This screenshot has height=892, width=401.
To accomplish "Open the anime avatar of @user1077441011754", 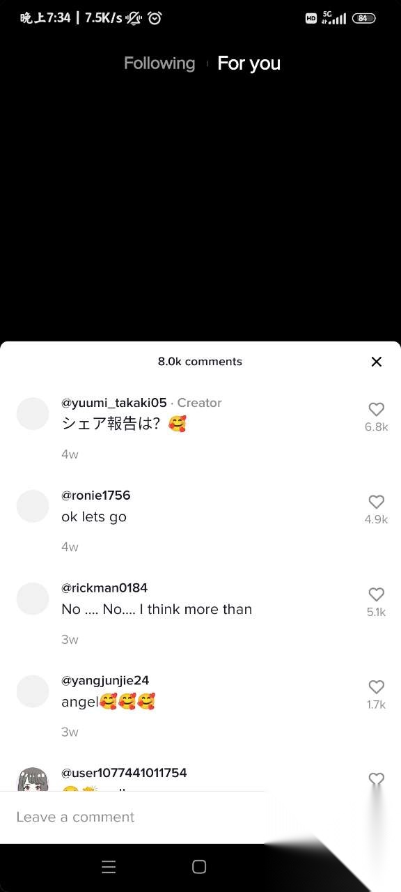I will (33, 780).
